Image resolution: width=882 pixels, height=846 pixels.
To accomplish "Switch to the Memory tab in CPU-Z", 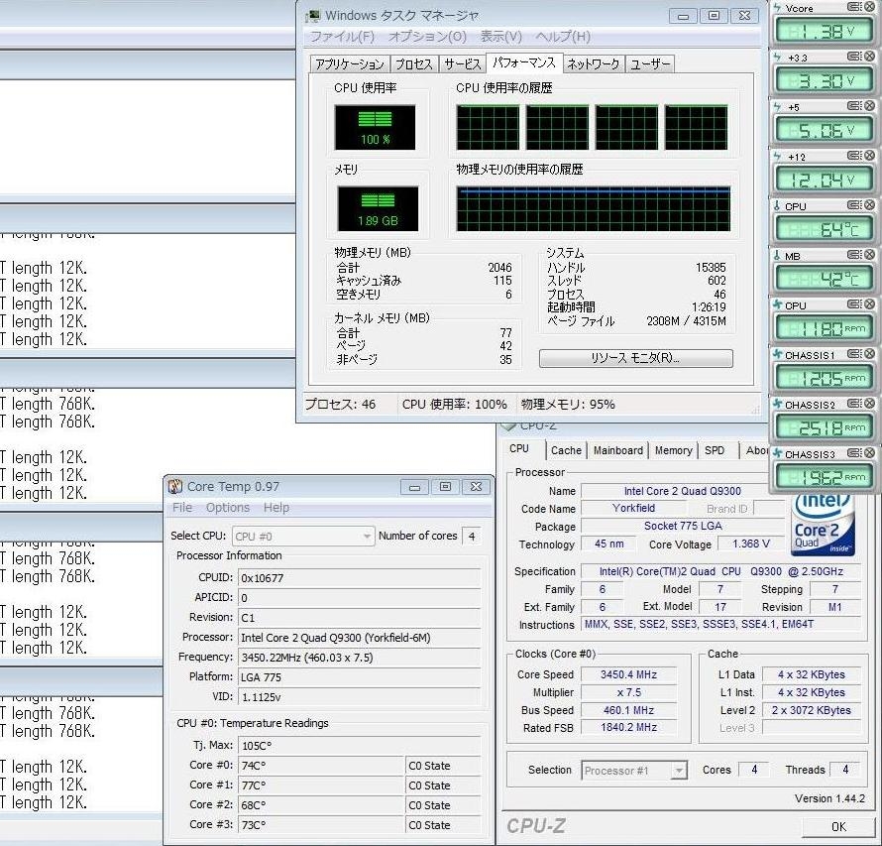I will click(x=673, y=450).
